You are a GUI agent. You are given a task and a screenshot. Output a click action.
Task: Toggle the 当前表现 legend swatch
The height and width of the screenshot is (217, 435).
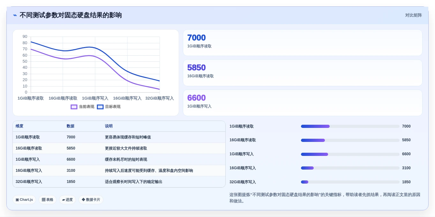coord(74,107)
